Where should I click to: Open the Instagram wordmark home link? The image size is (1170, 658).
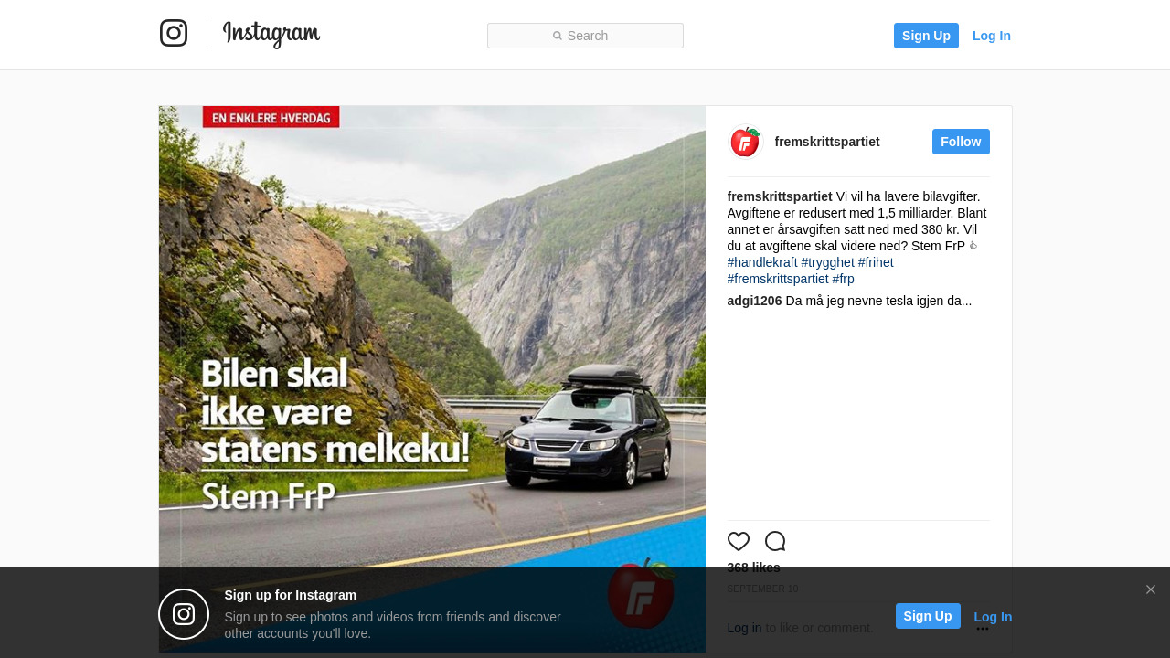pyautogui.click(x=271, y=35)
